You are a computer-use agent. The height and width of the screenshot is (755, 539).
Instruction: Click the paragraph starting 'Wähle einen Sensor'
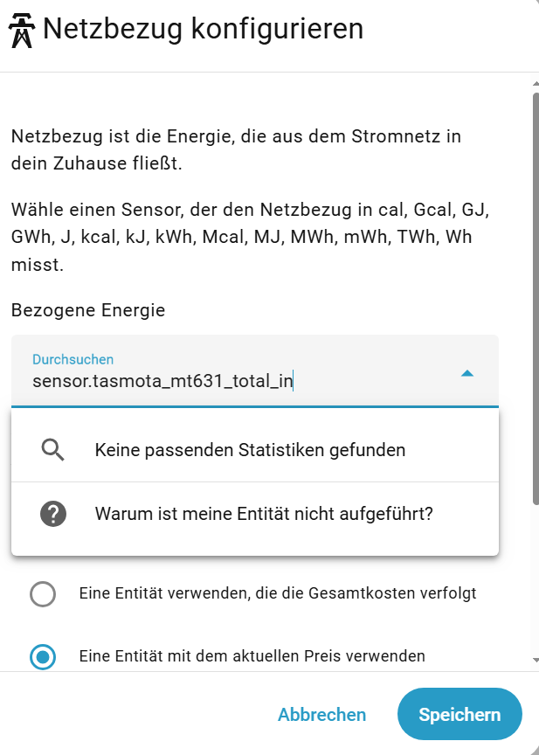click(250, 238)
